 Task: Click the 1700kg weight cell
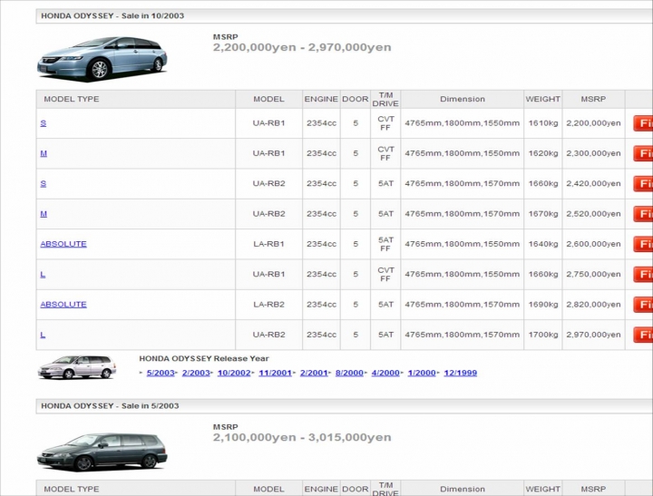(543, 335)
